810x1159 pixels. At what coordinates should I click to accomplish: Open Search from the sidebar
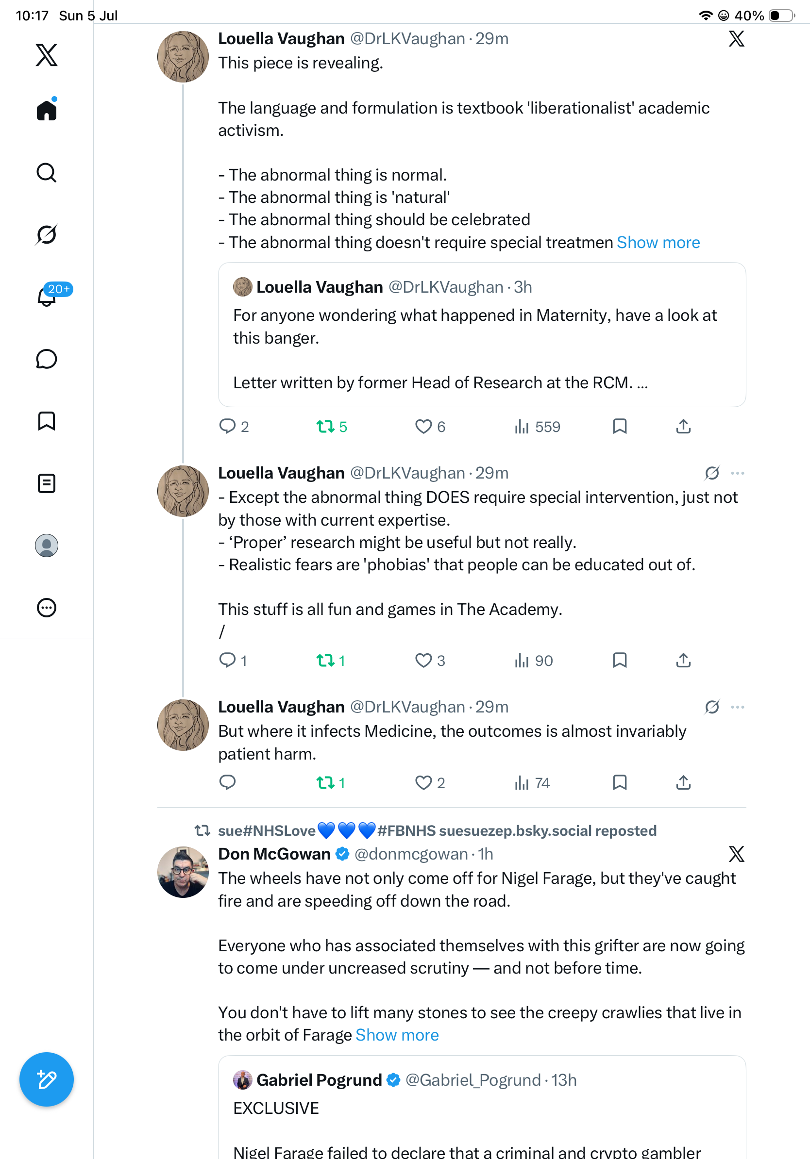pos(47,173)
